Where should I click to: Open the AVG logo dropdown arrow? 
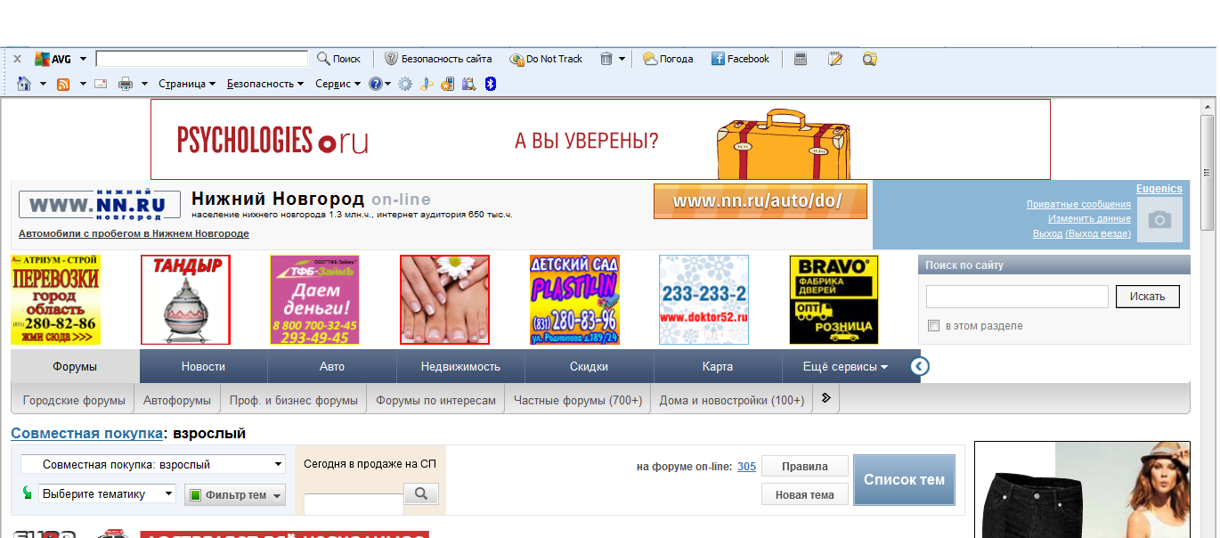83,59
